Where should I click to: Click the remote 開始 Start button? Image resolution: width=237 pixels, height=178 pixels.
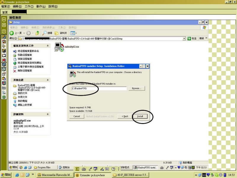click(13, 167)
